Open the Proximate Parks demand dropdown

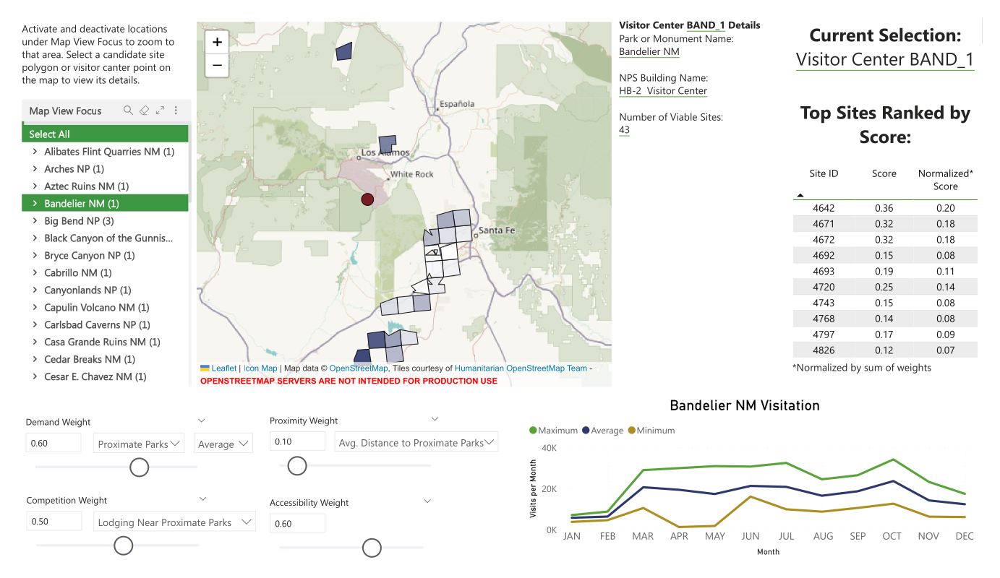click(x=139, y=444)
